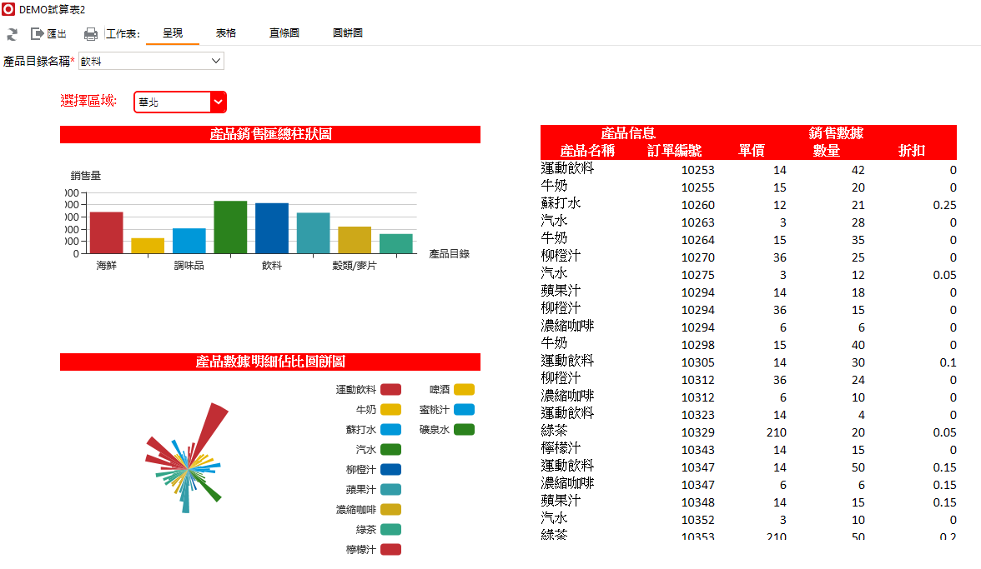
Task: Open the 圓餅圖 tab
Action: point(347,33)
